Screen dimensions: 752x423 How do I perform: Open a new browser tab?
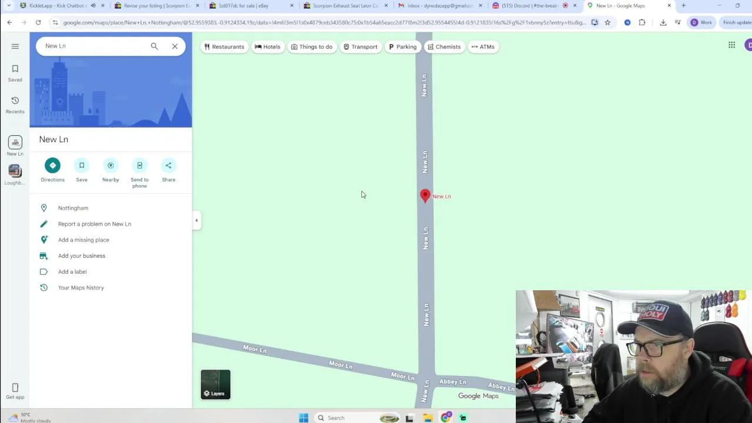[x=683, y=6]
